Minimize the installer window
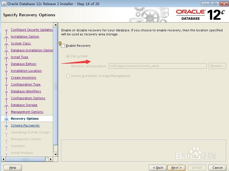Viewport: 229px width, 171px height. 205,4
